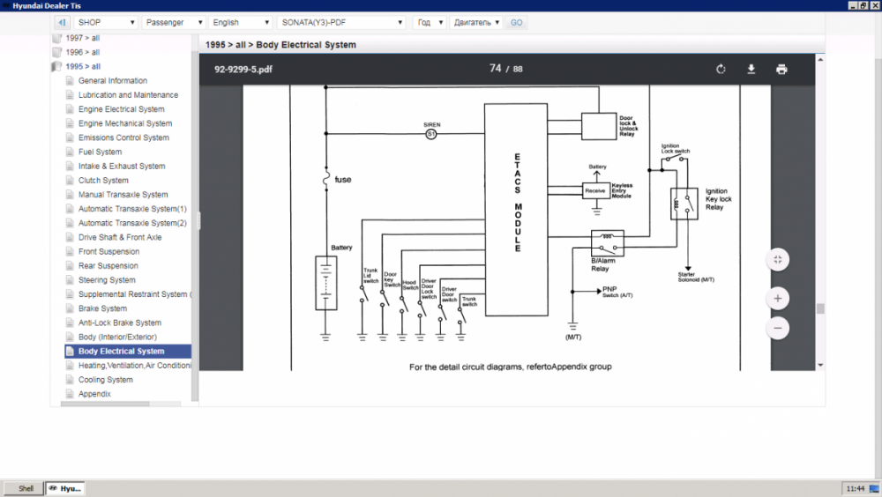
Task: Click the 1995 book icon in tree
Action: tap(56, 67)
